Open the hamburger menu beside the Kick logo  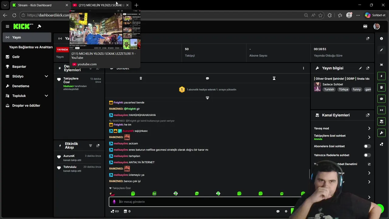coord(7,26)
